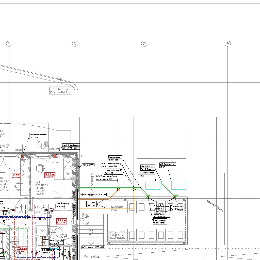Viewport: 260px width, 260px height.
Task: Click the HWE Stützwand annotation box
Action: click(x=60, y=91)
